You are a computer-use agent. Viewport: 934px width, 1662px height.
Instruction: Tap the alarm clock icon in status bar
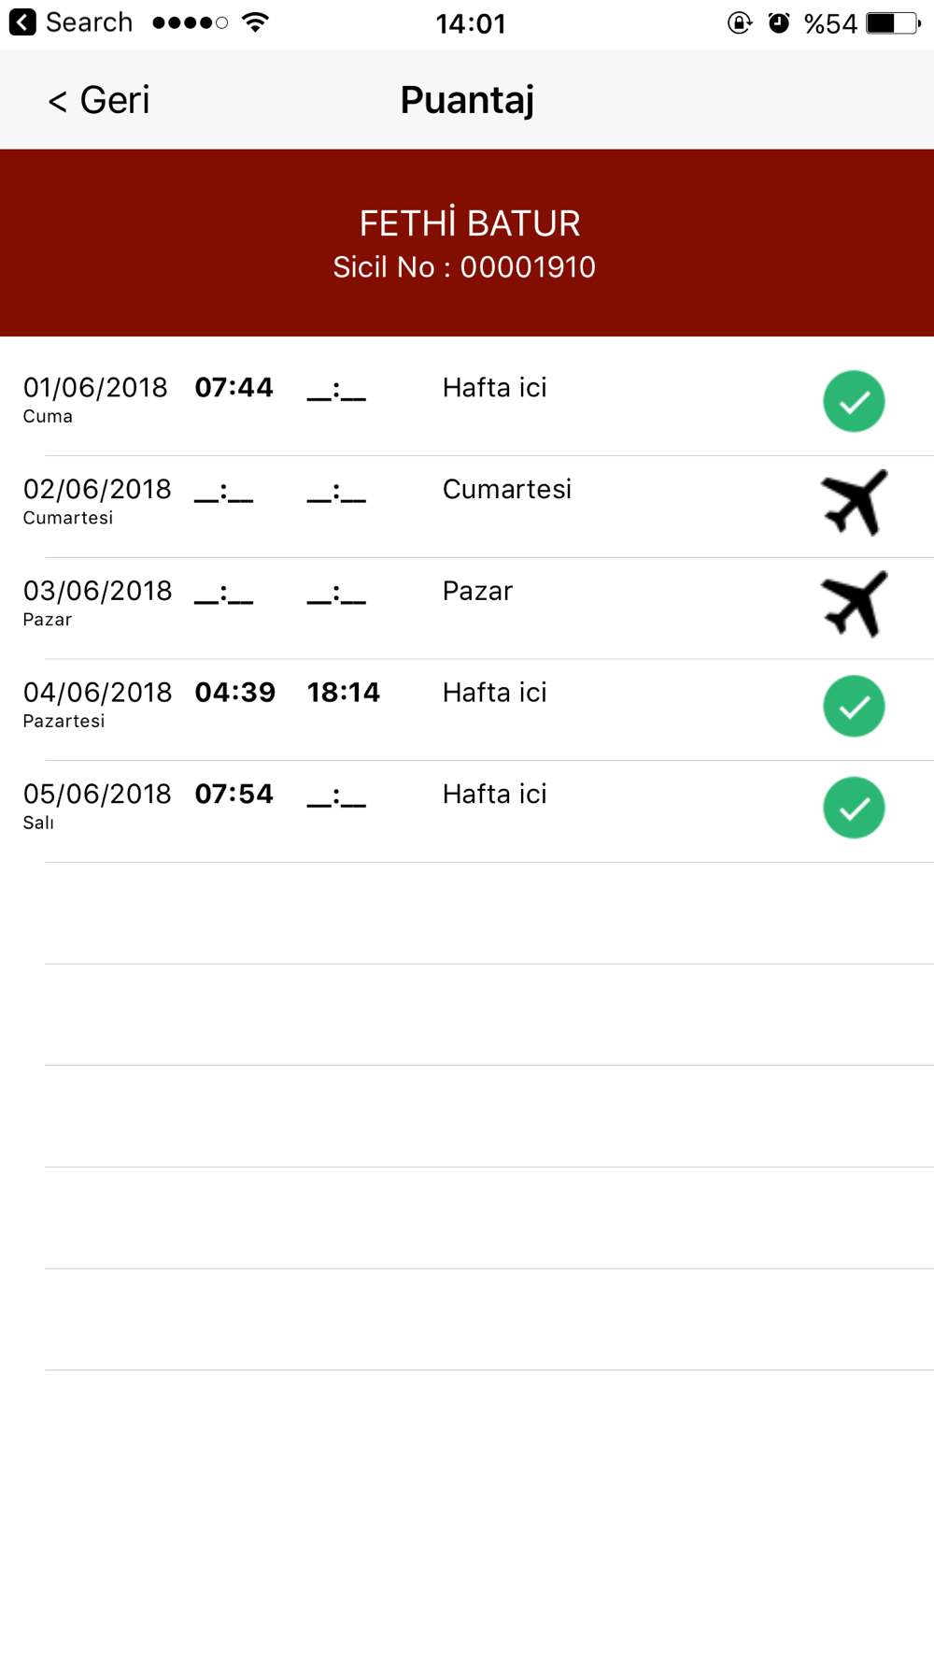[x=778, y=22]
